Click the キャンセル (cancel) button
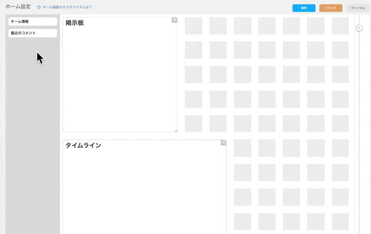 [358, 8]
